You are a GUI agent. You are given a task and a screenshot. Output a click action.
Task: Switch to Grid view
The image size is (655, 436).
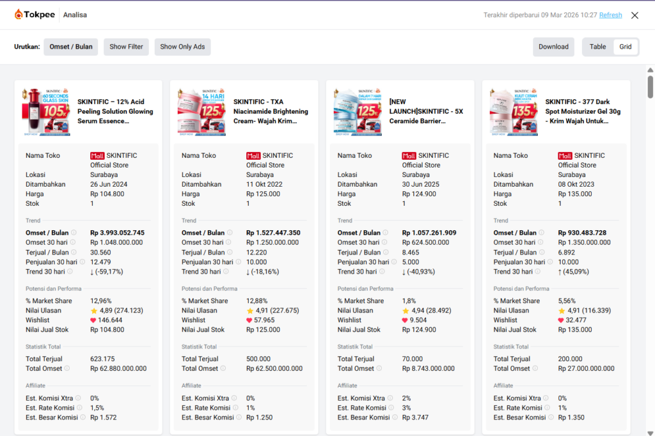(625, 47)
